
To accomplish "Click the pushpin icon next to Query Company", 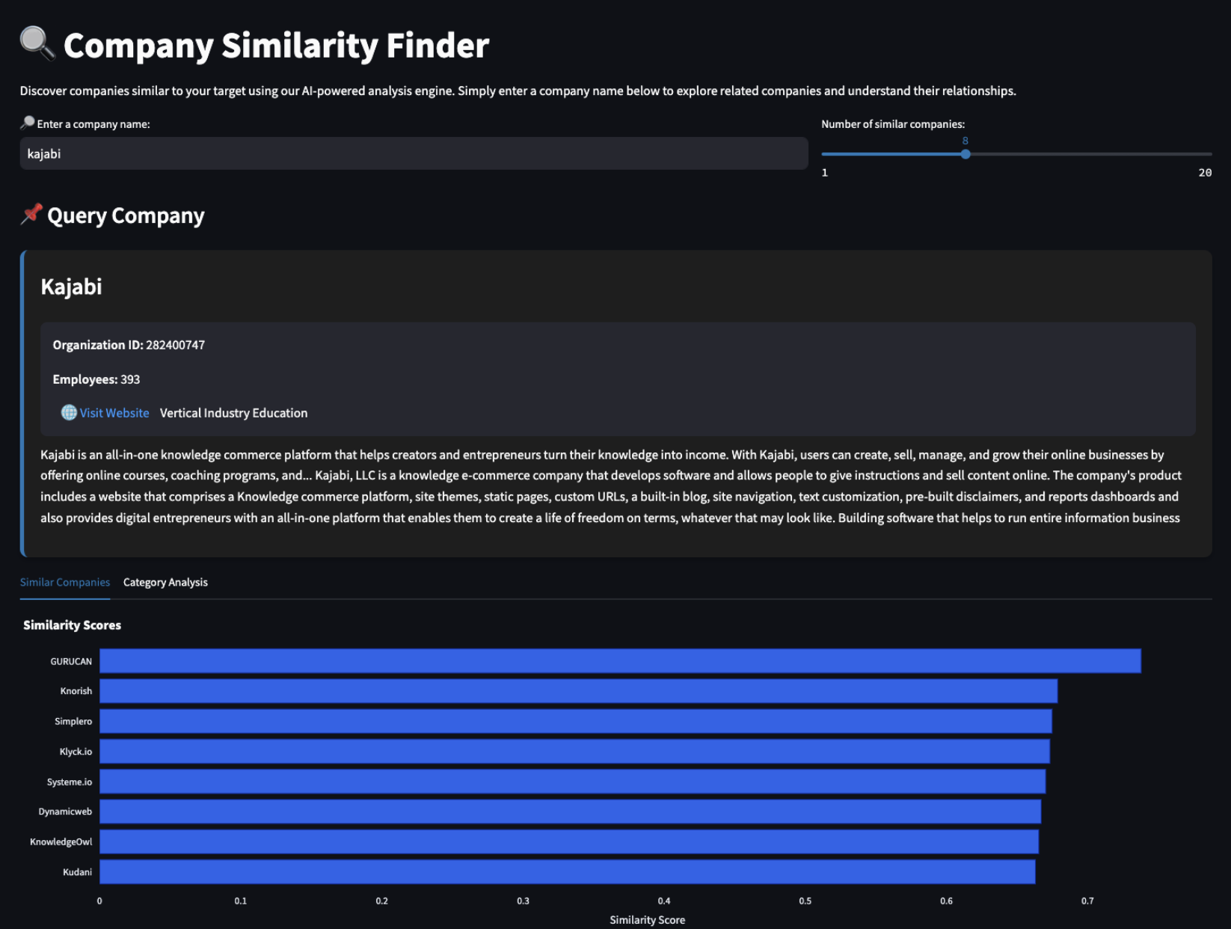I will click(31, 214).
